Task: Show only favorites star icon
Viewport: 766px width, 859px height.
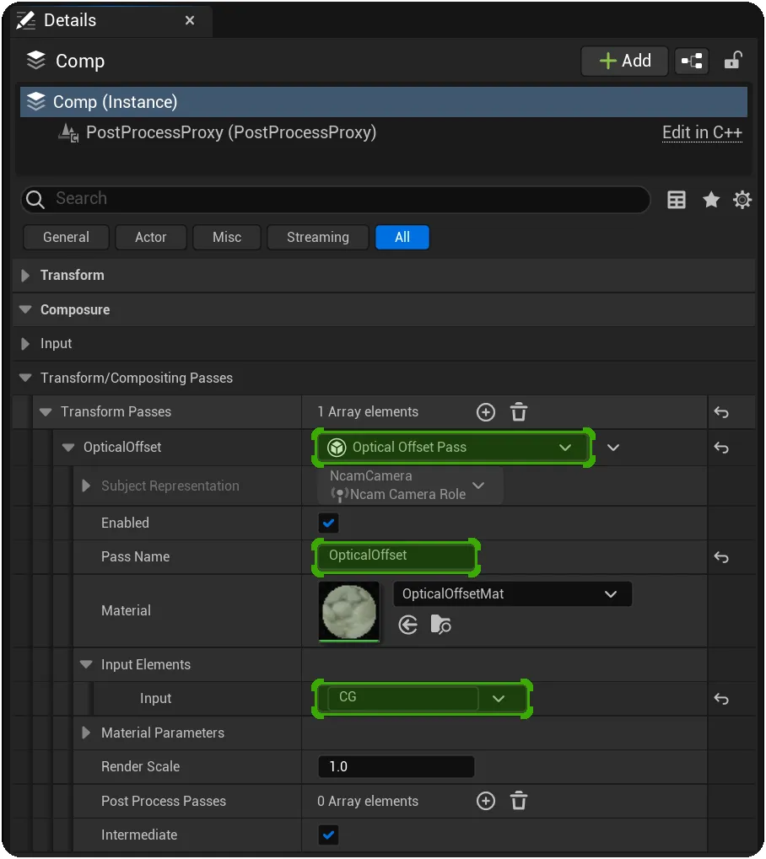Action: tap(711, 200)
